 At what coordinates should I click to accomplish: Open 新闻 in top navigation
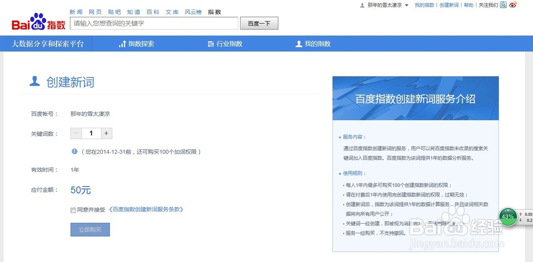76,12
